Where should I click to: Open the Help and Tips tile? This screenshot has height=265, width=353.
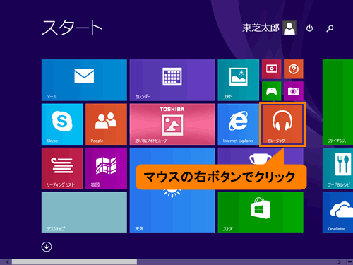[294, 69]
